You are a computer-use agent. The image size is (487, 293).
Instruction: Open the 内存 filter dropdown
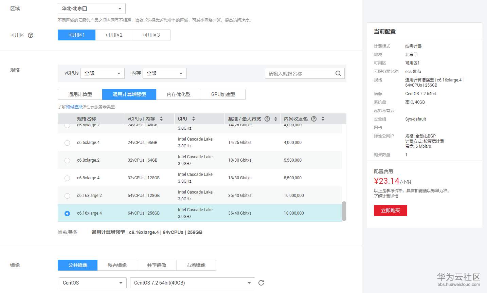165,73
